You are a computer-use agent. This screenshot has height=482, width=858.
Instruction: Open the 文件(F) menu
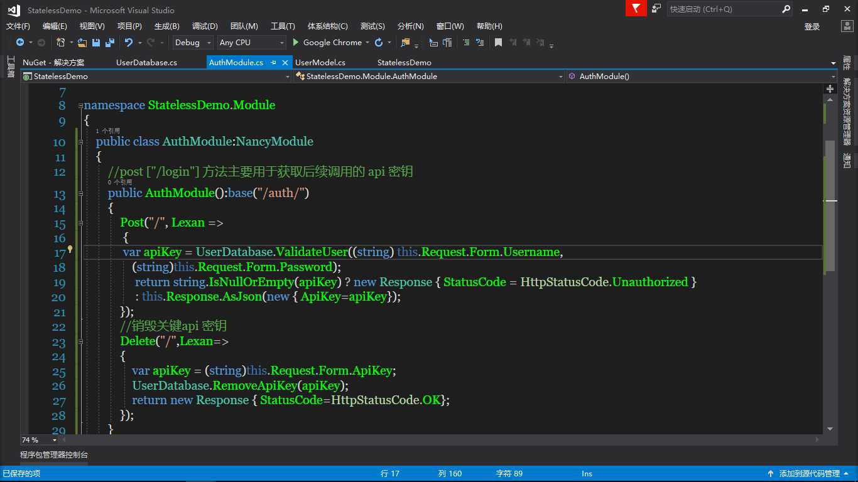click(x=18, y=26)
